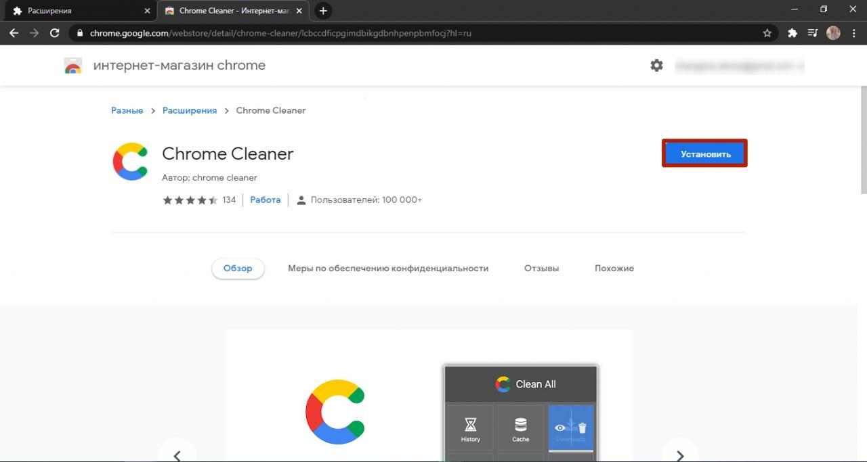Bookmark this page with the star icon

coord(767,32)
